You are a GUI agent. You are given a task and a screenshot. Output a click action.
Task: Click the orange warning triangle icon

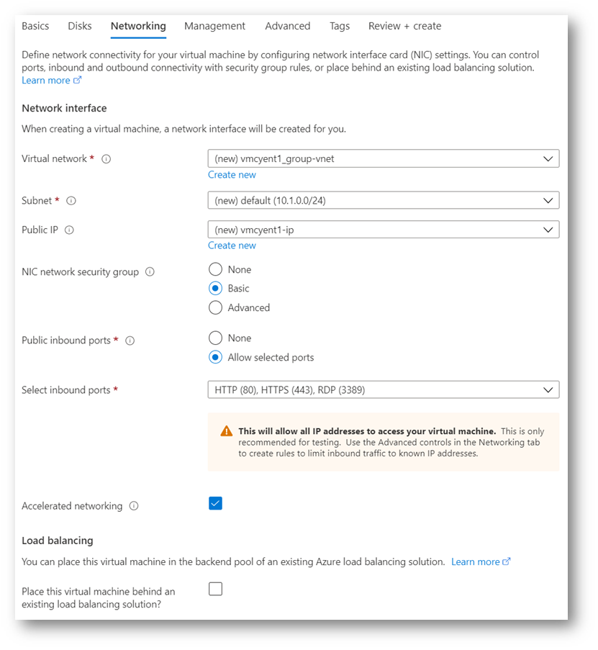pyautogui.click(x=227, y=431)
